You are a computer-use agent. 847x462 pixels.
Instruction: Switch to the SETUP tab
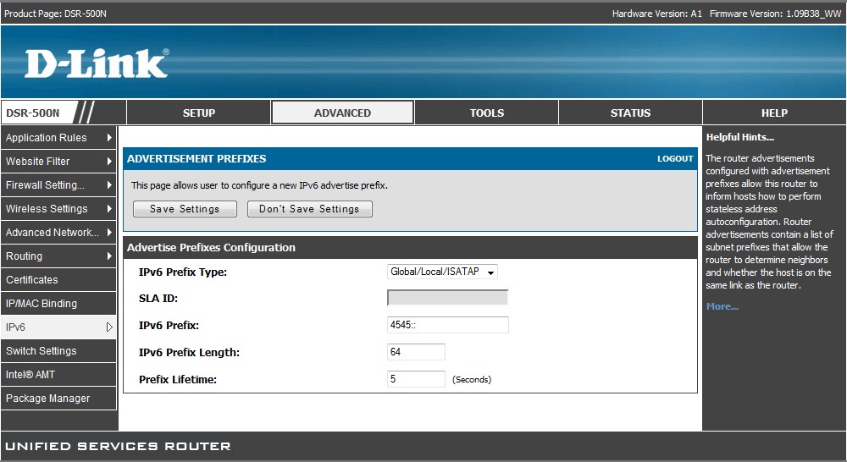tap(199, 113)
